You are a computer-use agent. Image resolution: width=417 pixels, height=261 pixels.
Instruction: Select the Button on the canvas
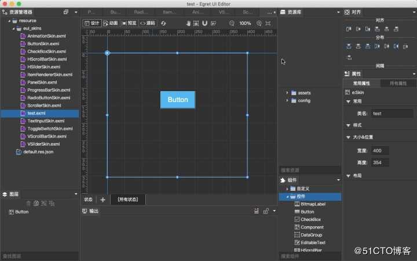[x=178, y=100]
